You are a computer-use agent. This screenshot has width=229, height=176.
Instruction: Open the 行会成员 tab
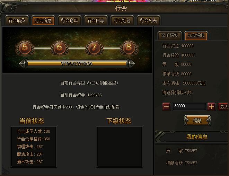click(17, 20)
